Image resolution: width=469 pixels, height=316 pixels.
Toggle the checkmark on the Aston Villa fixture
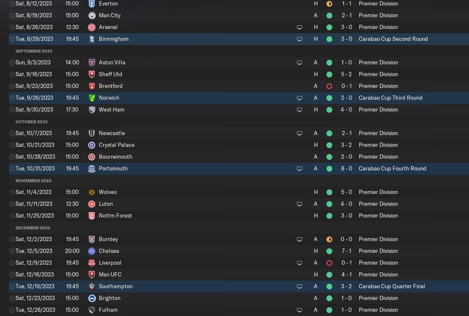point(11,62)
